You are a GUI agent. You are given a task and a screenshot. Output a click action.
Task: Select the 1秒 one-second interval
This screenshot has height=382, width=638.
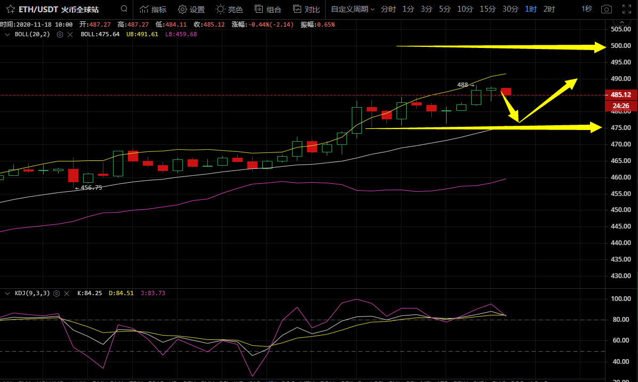(x=586, y=9)
